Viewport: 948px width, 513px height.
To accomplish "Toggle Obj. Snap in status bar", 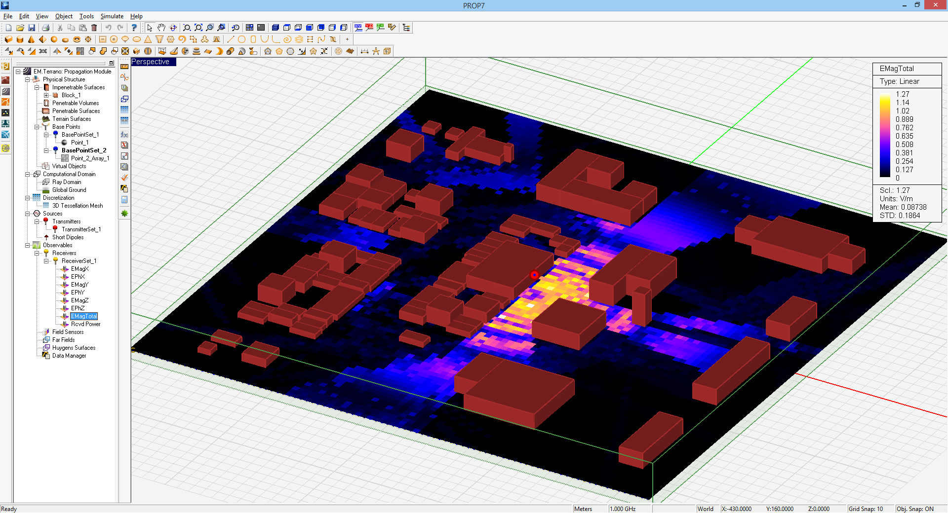I will [915, 509].
